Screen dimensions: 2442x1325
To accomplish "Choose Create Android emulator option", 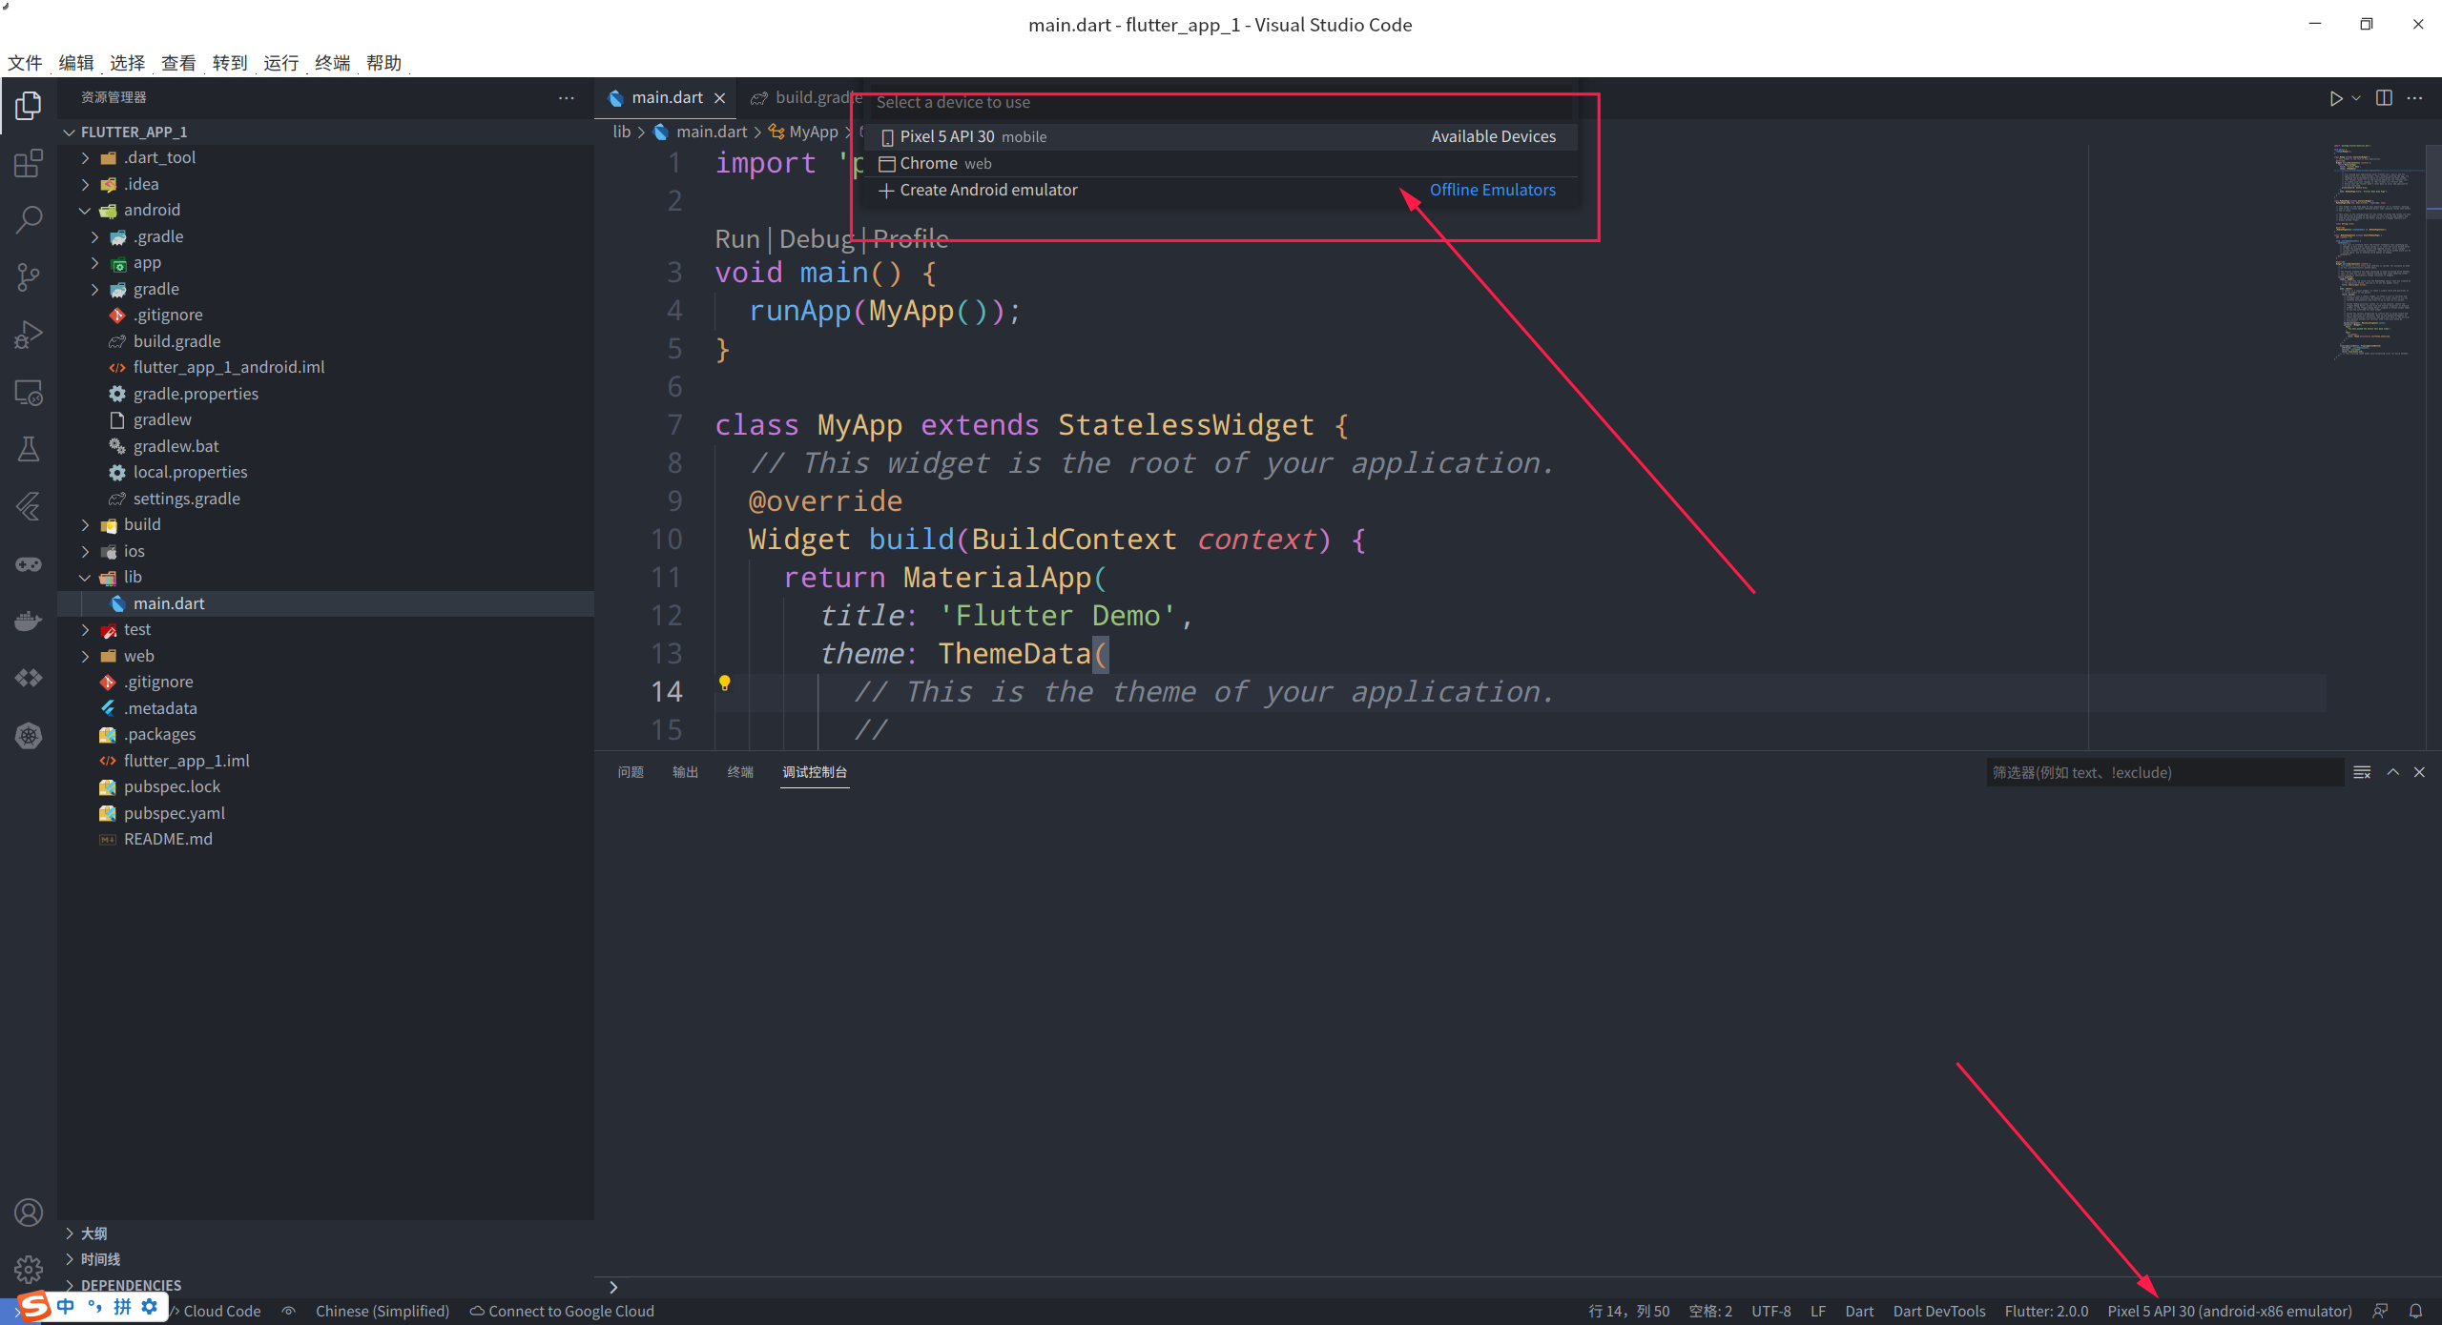I will [1221, 190].
